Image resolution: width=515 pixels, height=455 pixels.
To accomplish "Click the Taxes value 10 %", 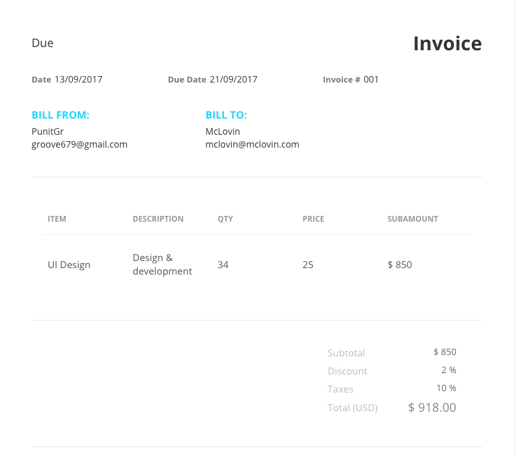I will point(447,388).
